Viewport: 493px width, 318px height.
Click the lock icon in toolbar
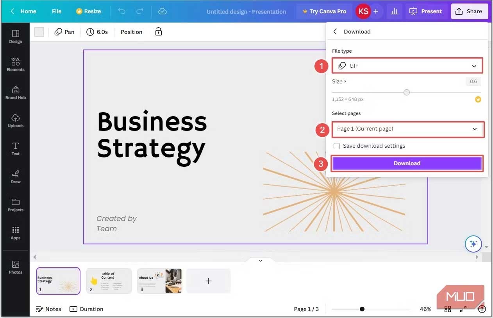[159, 32]
